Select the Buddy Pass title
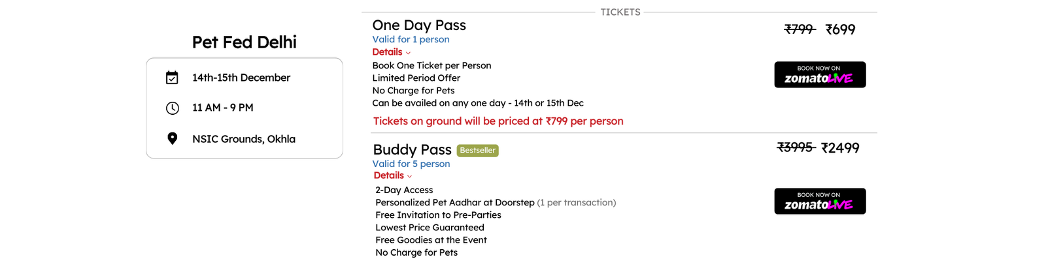The width and height of the screenshot is (1046, 272). click(x=412, y=150)
